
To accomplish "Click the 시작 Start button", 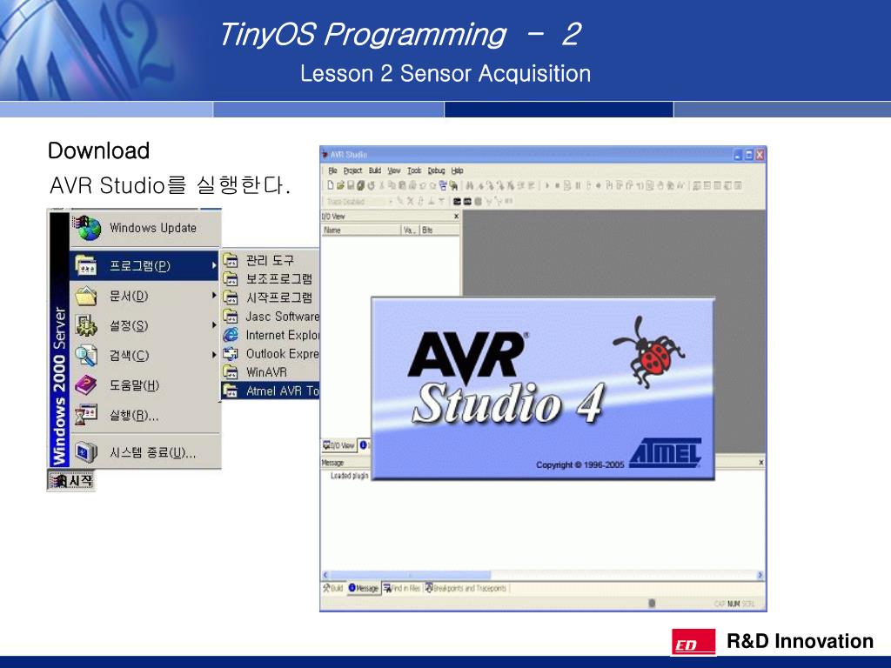I will click(71, 480).
